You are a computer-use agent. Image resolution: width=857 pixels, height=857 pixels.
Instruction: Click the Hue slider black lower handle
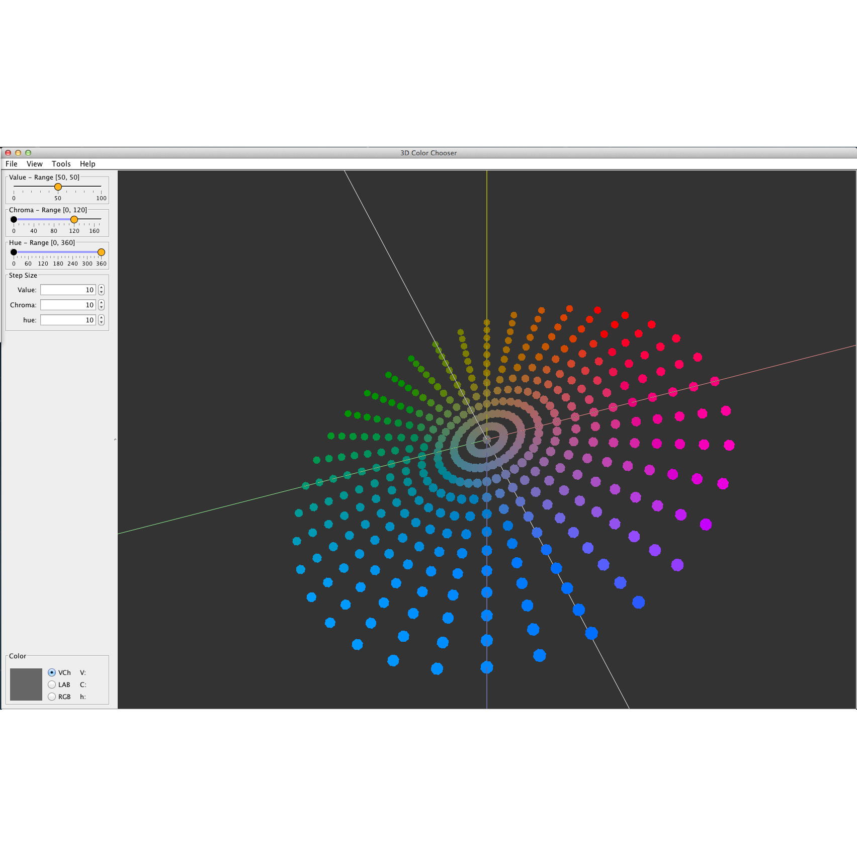14,252
